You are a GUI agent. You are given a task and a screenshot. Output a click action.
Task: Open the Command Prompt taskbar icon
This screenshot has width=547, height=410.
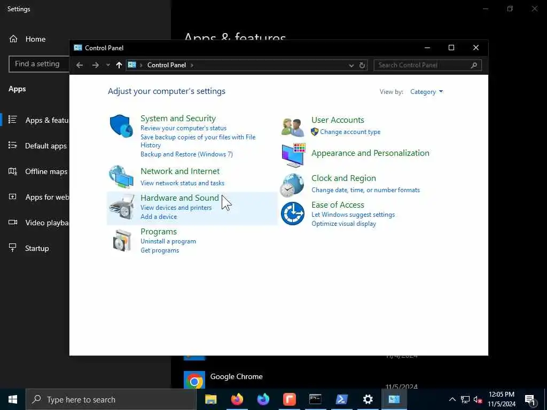point(315,399)
